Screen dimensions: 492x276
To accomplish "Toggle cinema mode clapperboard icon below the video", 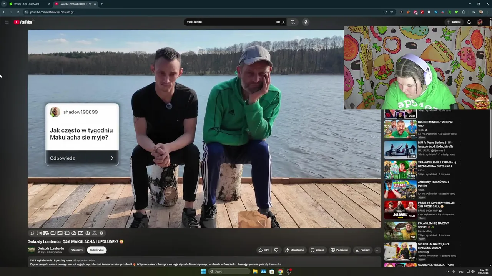I will [x=53, y=233].
